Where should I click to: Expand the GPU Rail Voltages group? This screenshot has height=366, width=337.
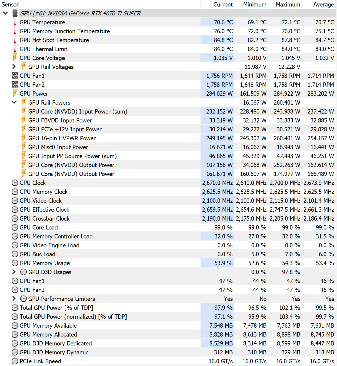(x=14, y=66)
